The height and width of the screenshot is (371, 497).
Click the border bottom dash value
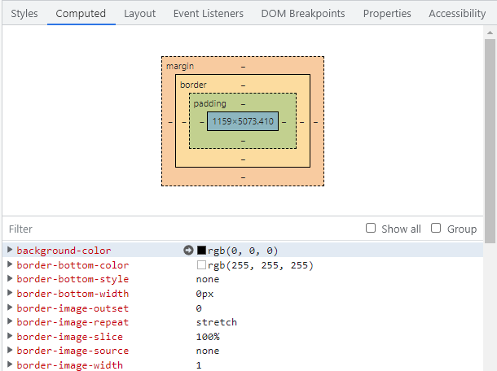coord(243,159)
